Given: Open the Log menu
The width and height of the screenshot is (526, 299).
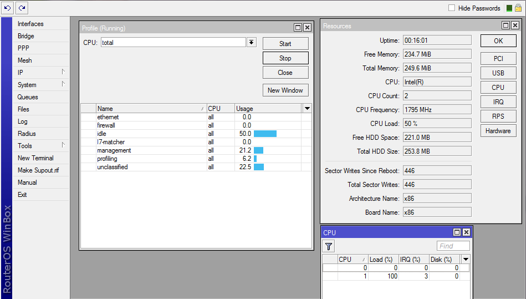Looking at the screenshot, I should [23, 121].
